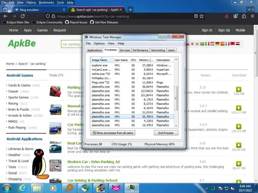The height and width of the screenshot is (193, 258).
Task: Open Car Driving & Parking School link
Action: coord(92,180)
